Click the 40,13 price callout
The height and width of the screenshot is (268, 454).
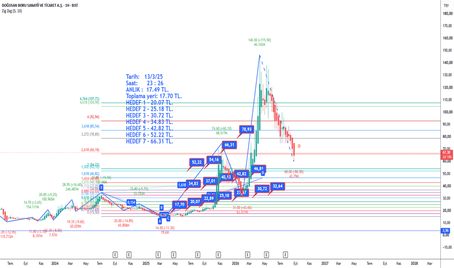tap(226, 177)
